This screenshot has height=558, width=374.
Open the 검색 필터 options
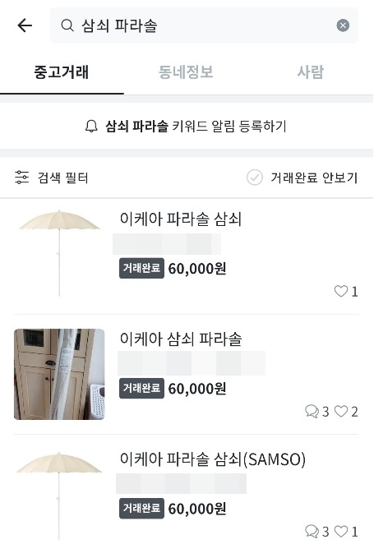click(52, 178)
